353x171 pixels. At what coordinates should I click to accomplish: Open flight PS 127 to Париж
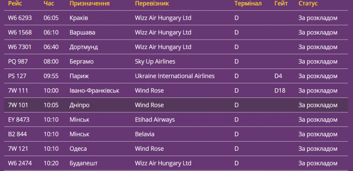coord(176,76)
